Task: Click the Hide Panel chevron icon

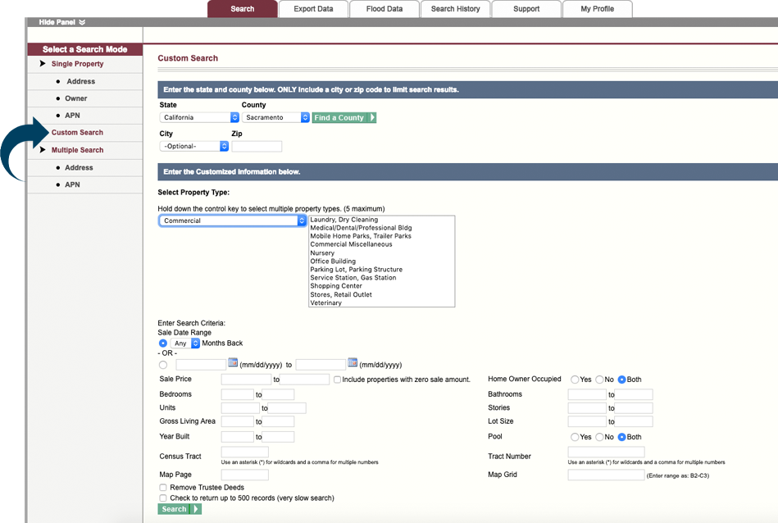Action: coord(82,22)
